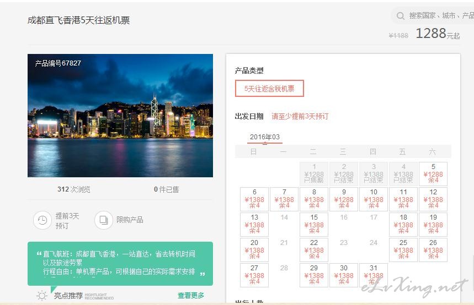
Task: Choose departure date March 13
Action: click(254, 225)
